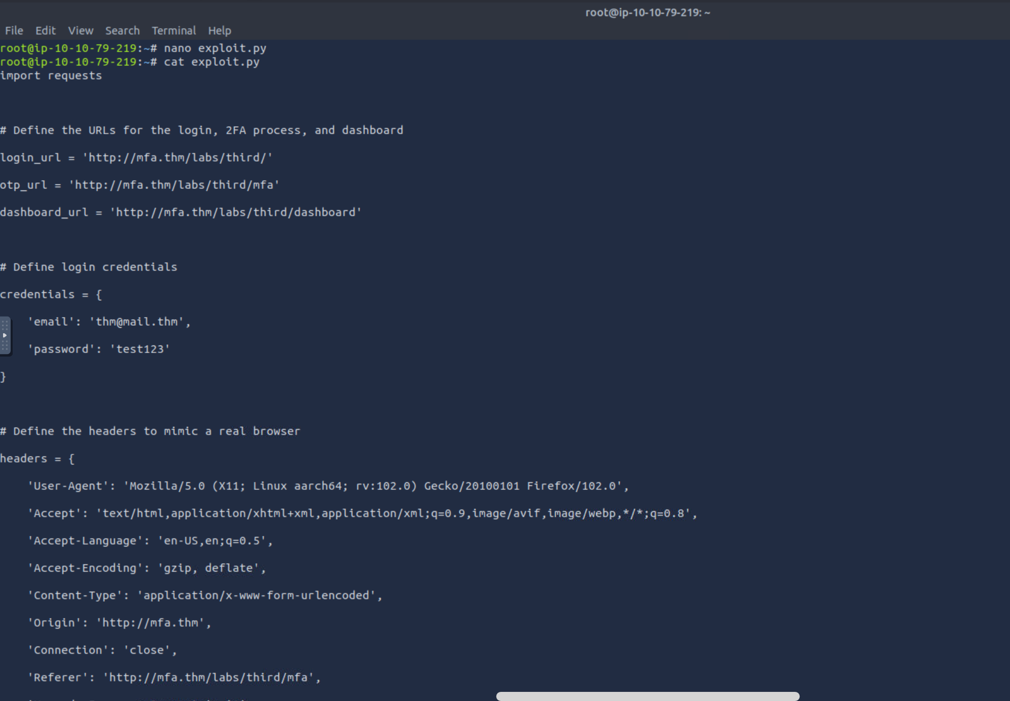The height and width of the screenshot is (701, 1010).
Task: Click the 'password' test123 entry
Action: pos(99,349)
